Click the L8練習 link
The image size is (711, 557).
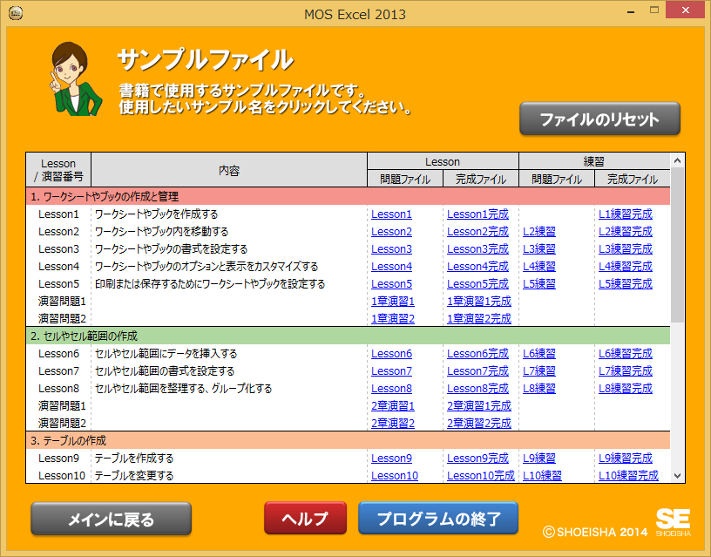coord(539,389)
